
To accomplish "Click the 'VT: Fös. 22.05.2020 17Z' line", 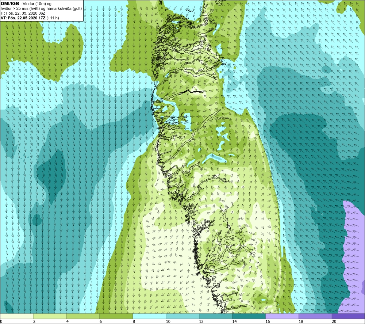I will tap(23, 18).
